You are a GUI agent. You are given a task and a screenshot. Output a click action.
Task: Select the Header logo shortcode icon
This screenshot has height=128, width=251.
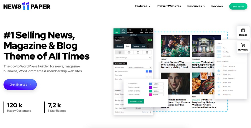click(219, 74)
